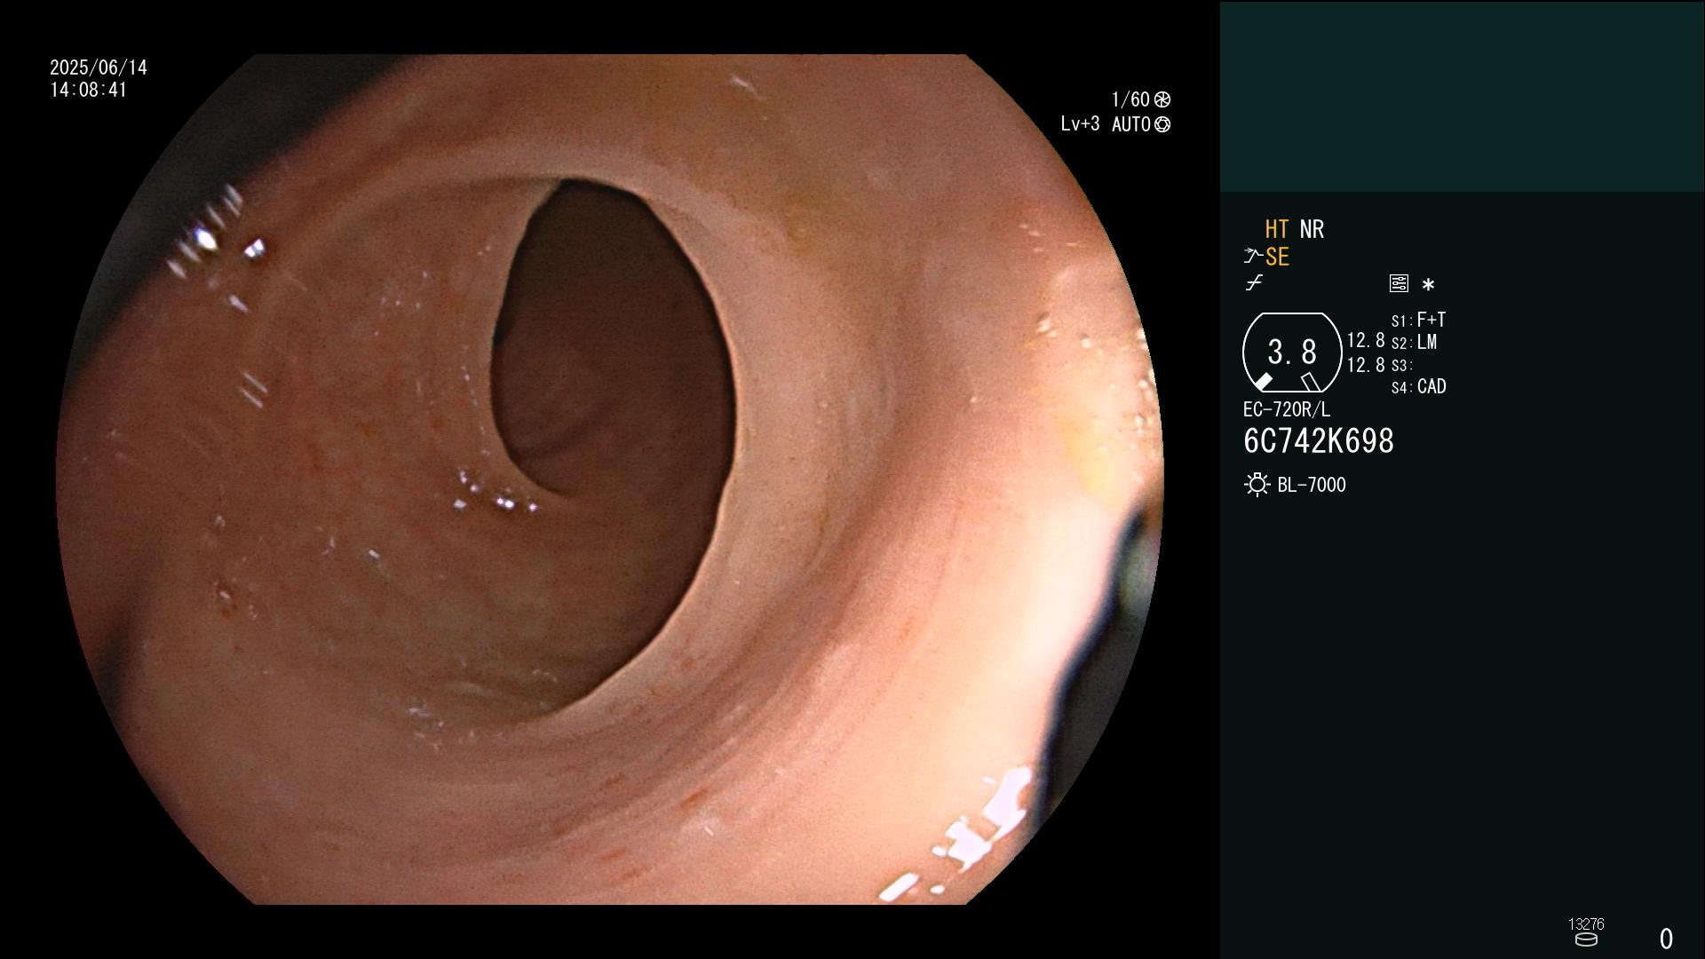Image resolution: width=1705 pixels, height=959 pixels.
Task: Click the scope tip diagram showing 3.8
Action: point(1291,353)
